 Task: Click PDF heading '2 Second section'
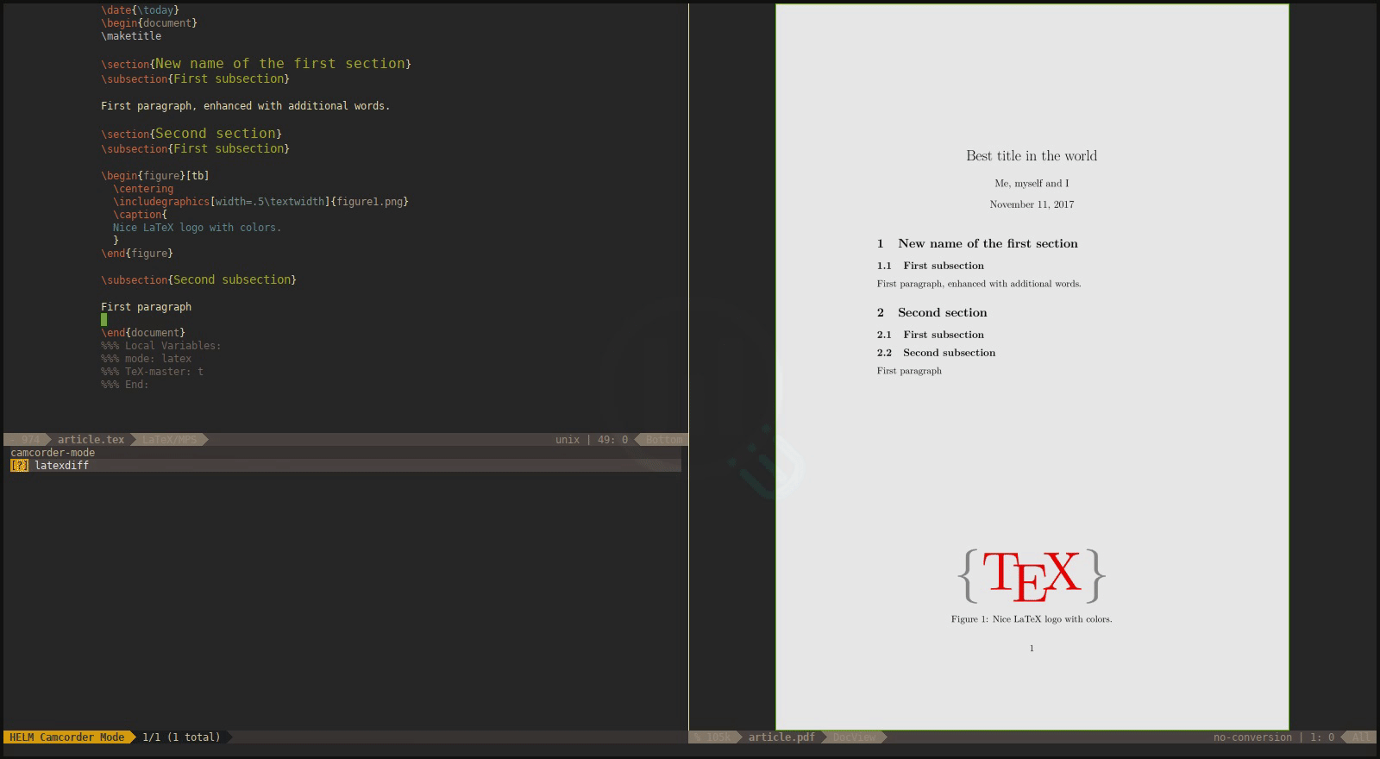931,313
